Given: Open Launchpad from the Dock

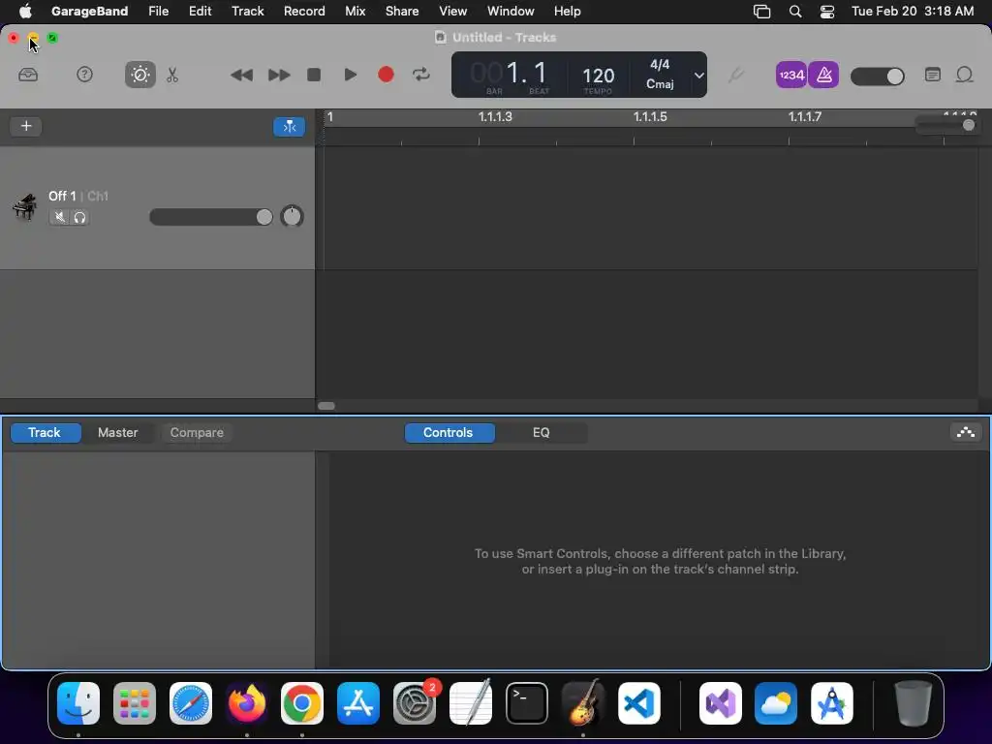Looking at the screenshot, I should [134, 703].
